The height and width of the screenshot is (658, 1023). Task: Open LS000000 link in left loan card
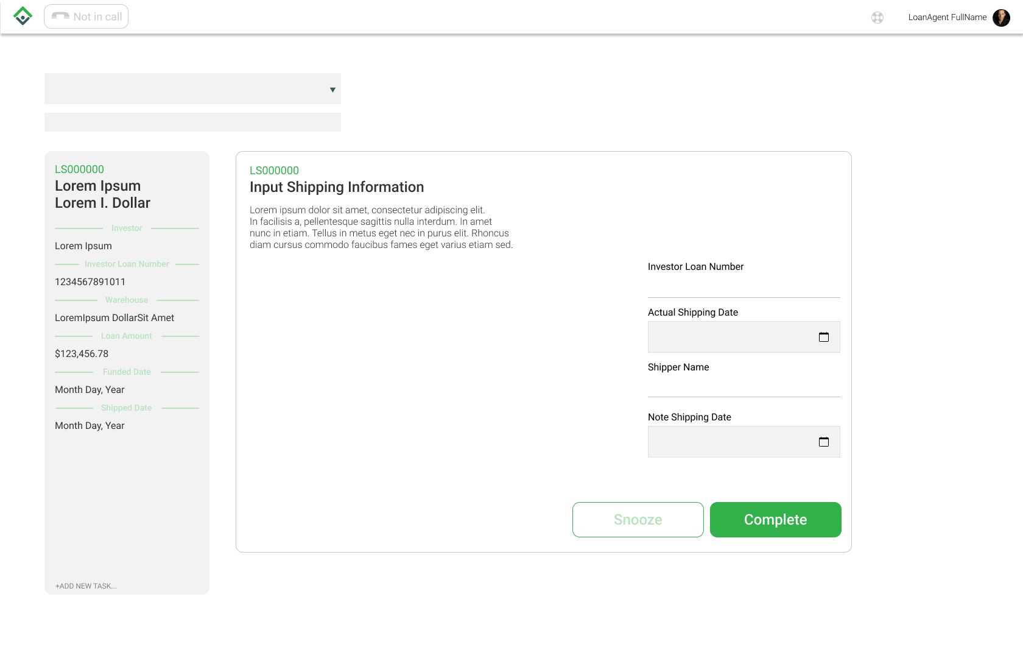pyautogui.click(x=79, y=169)
